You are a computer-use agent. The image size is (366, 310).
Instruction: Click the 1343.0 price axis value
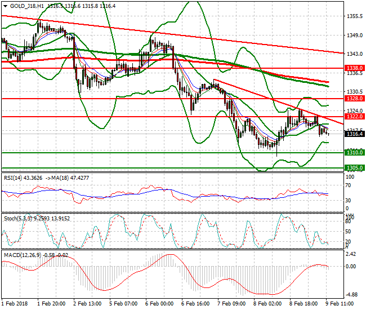click(355, 54)
